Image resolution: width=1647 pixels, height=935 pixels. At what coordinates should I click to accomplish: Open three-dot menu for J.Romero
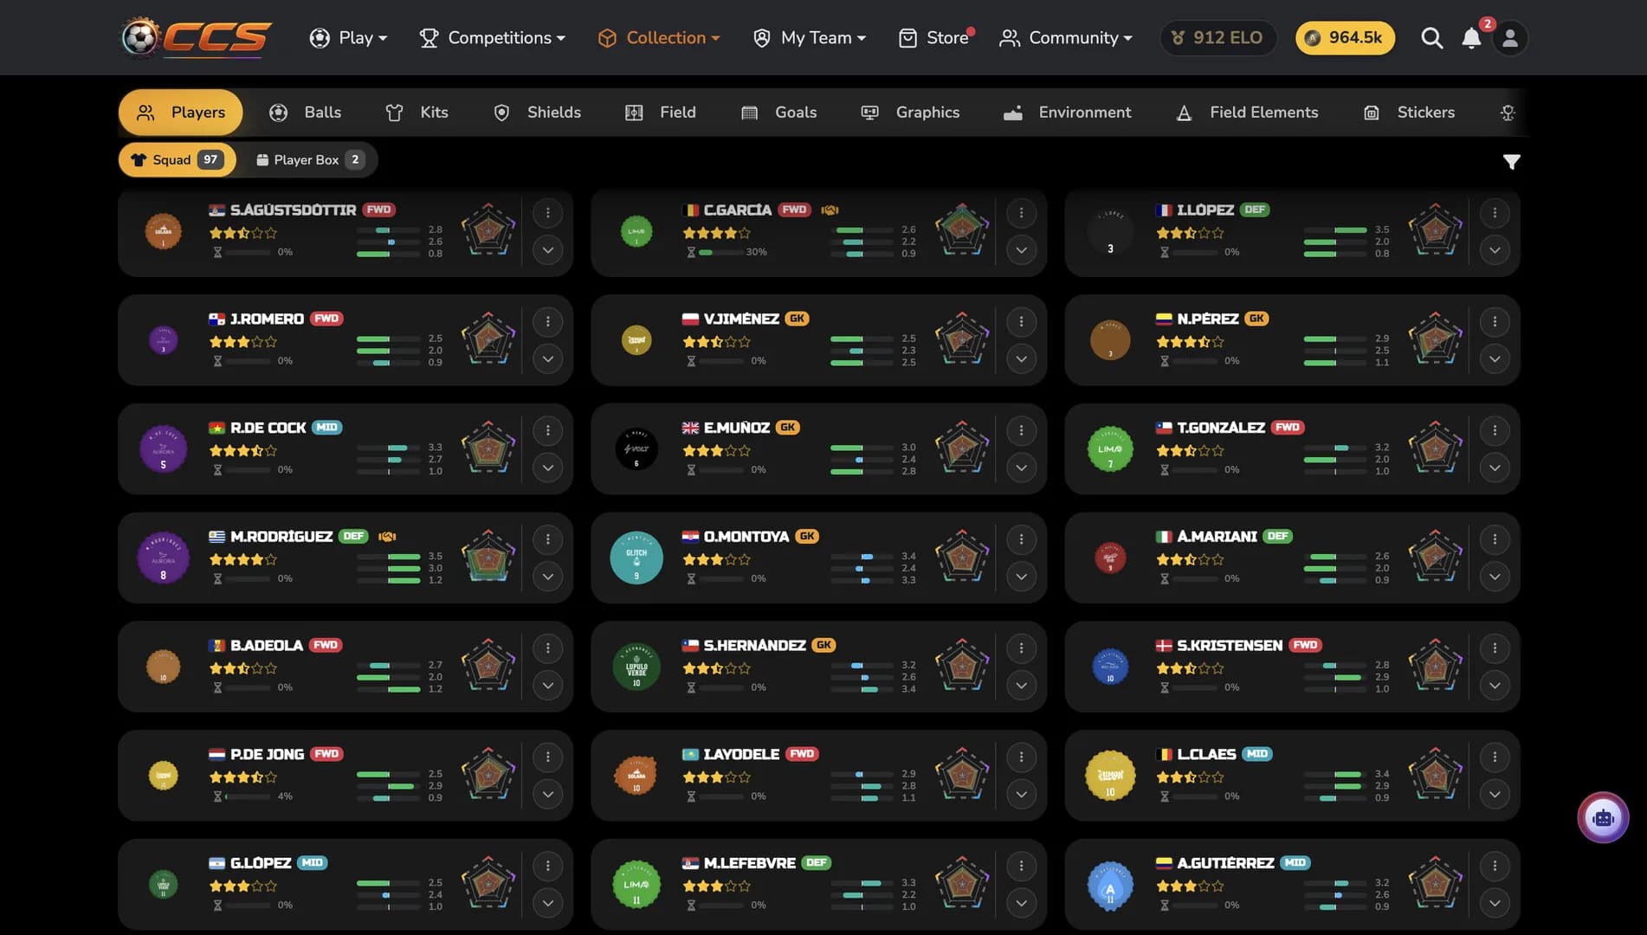[547, 322]
